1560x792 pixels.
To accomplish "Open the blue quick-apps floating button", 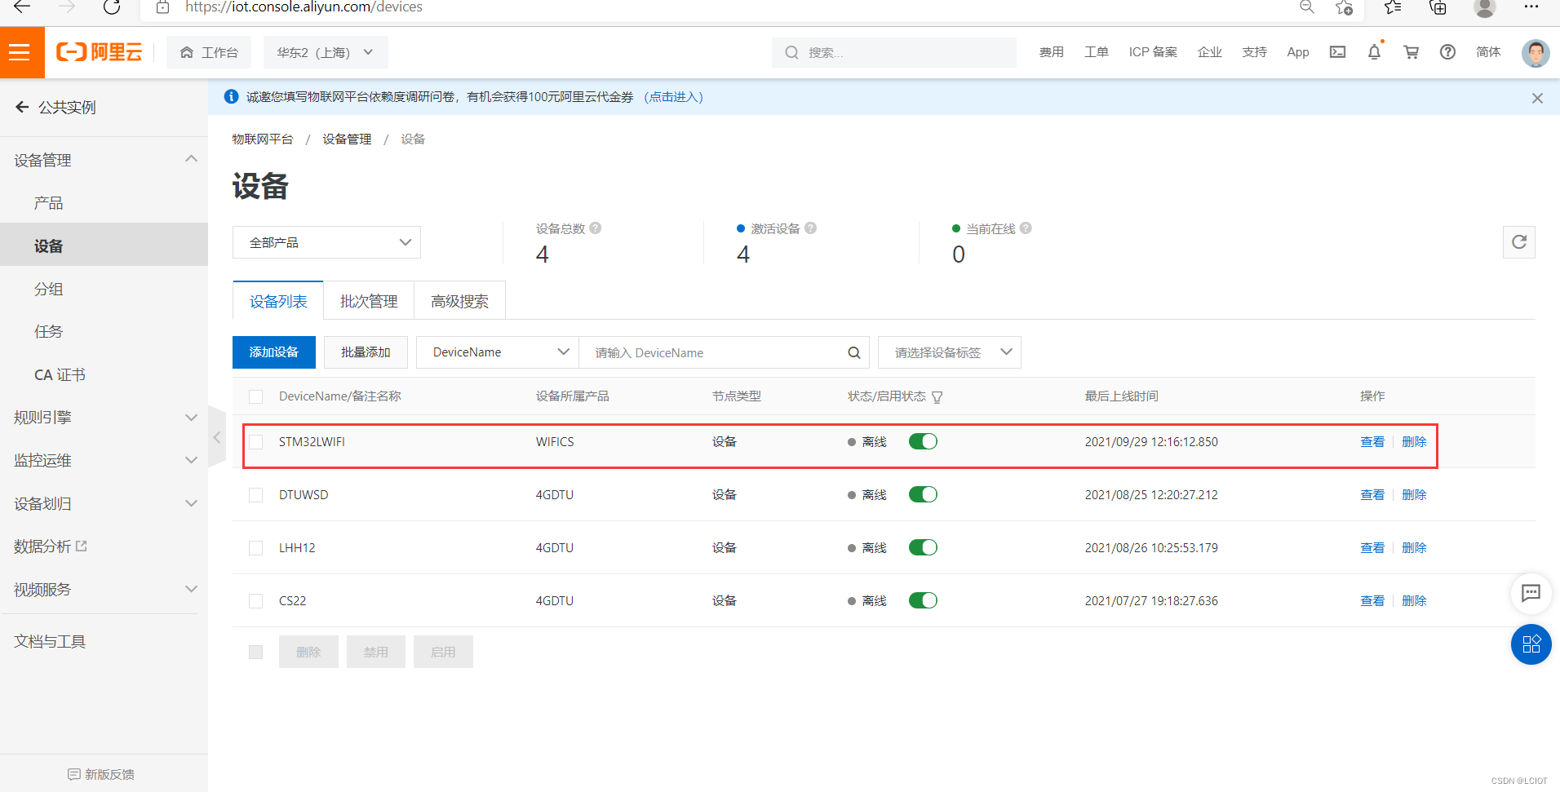I will tap(1531, 644).
